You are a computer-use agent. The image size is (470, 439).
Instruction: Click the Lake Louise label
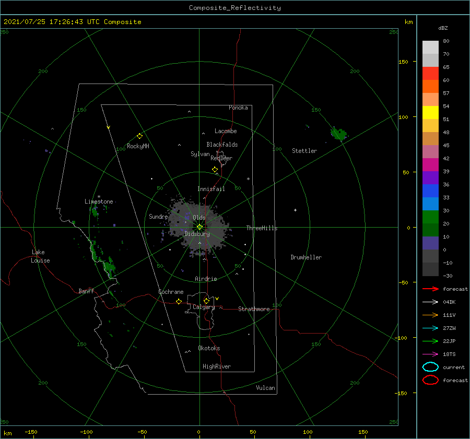[x=40, y=256]
